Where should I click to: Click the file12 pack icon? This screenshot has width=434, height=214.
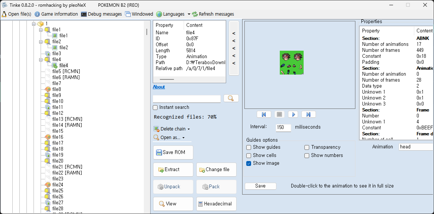pos(47,113)
